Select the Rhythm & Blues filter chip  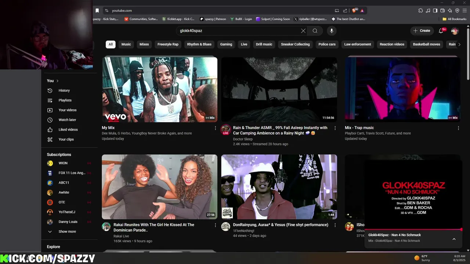[199, 44]
